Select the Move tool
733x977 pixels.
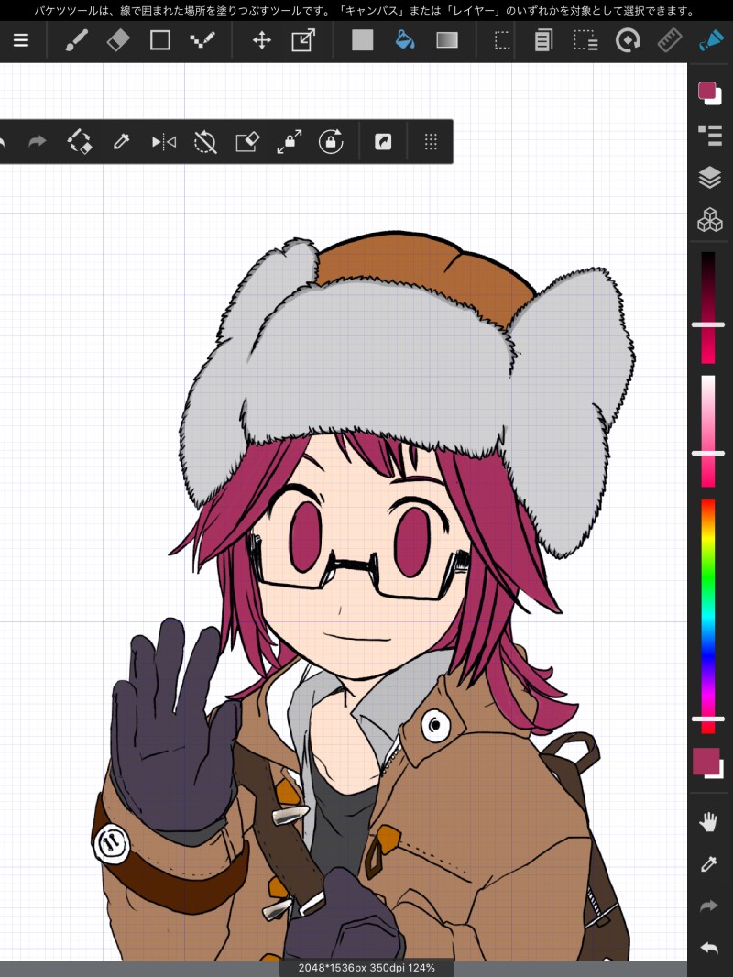(261, 40)
